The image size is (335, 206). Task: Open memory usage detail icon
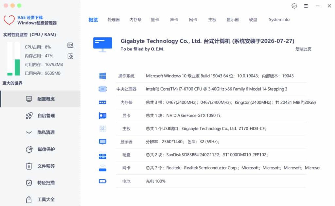point(70,56)
